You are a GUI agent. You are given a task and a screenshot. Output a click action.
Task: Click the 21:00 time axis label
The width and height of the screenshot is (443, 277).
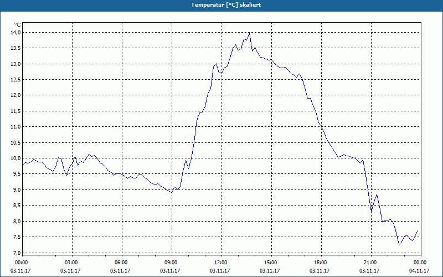[371, 263]
